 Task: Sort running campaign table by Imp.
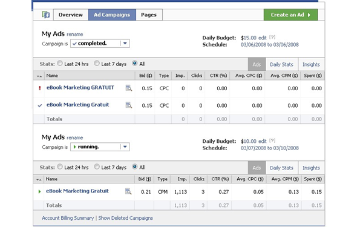[182, 179]
